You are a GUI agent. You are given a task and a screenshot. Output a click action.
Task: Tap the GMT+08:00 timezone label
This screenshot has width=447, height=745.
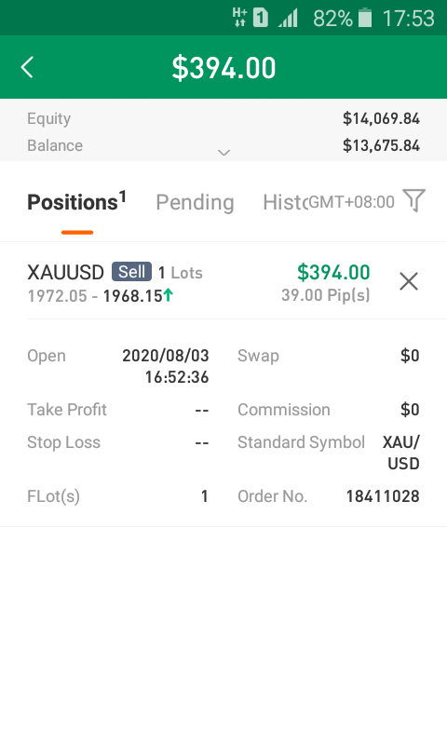pyautogui.click(x=351, y=202)
